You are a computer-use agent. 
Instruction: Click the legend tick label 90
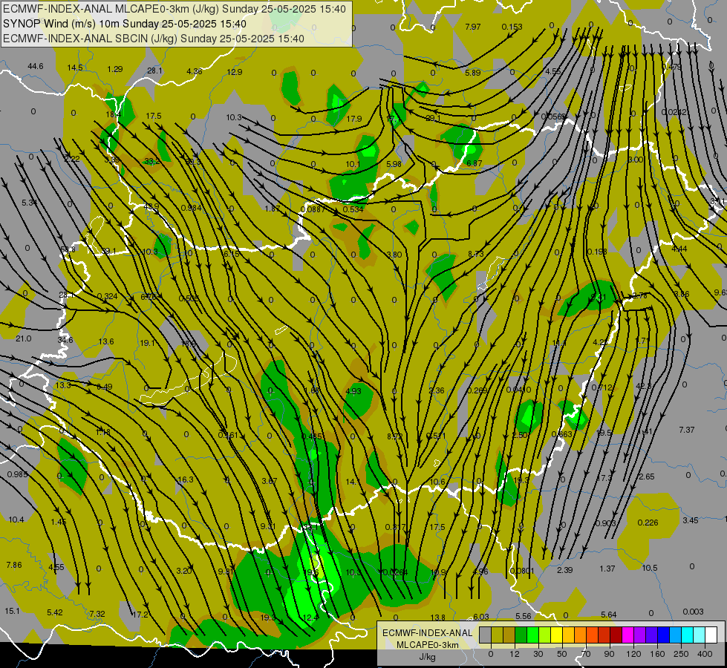pyautogui.click(x=609, y=654)
